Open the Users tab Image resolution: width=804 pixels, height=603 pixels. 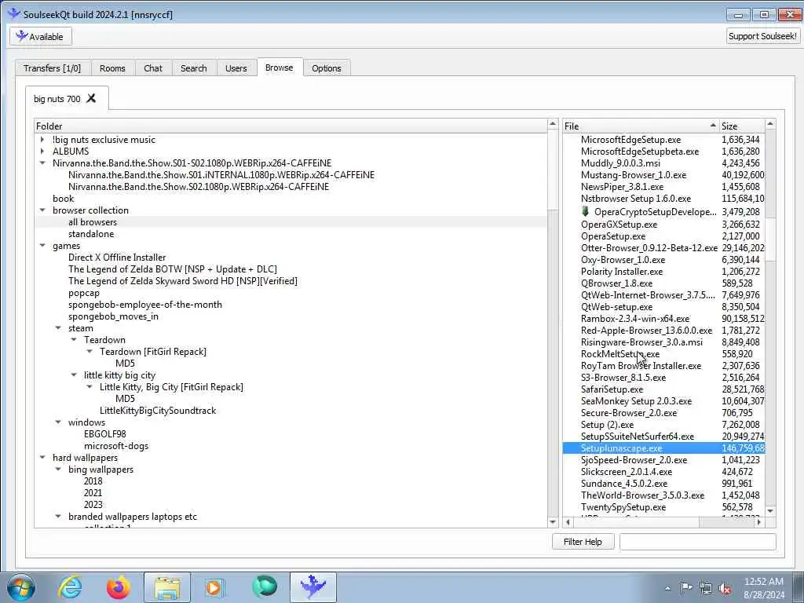236,68
